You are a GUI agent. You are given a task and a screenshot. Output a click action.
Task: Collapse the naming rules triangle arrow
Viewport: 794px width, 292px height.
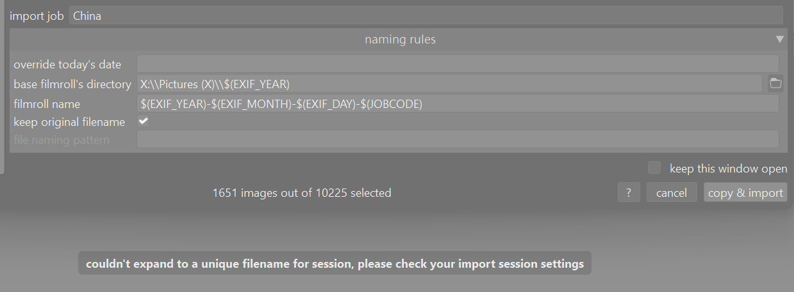[x=779, y=40]
